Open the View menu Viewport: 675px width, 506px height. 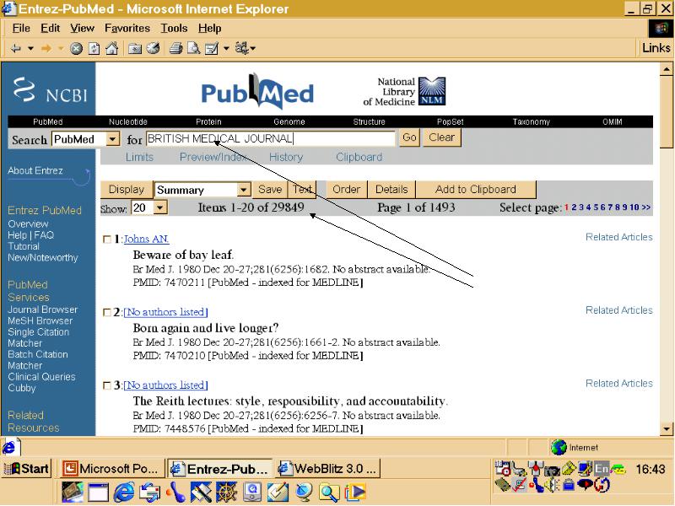coord(82,29)
